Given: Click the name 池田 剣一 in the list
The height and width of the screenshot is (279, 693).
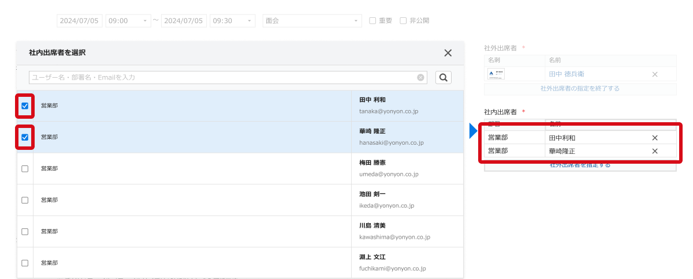Looking at the screenshot, I should 372,194.
